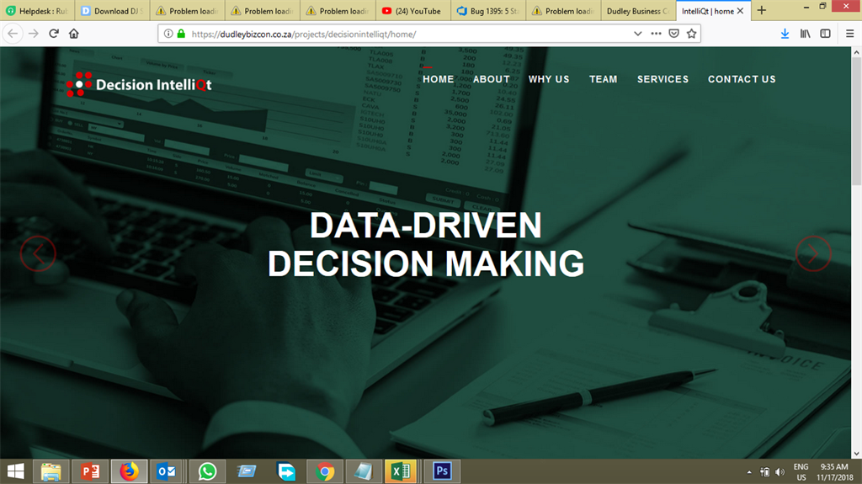Viewport: 862px width, 484px height.
Task: Open CONTACT US navigation link
Action: click(x=742, y=79)
